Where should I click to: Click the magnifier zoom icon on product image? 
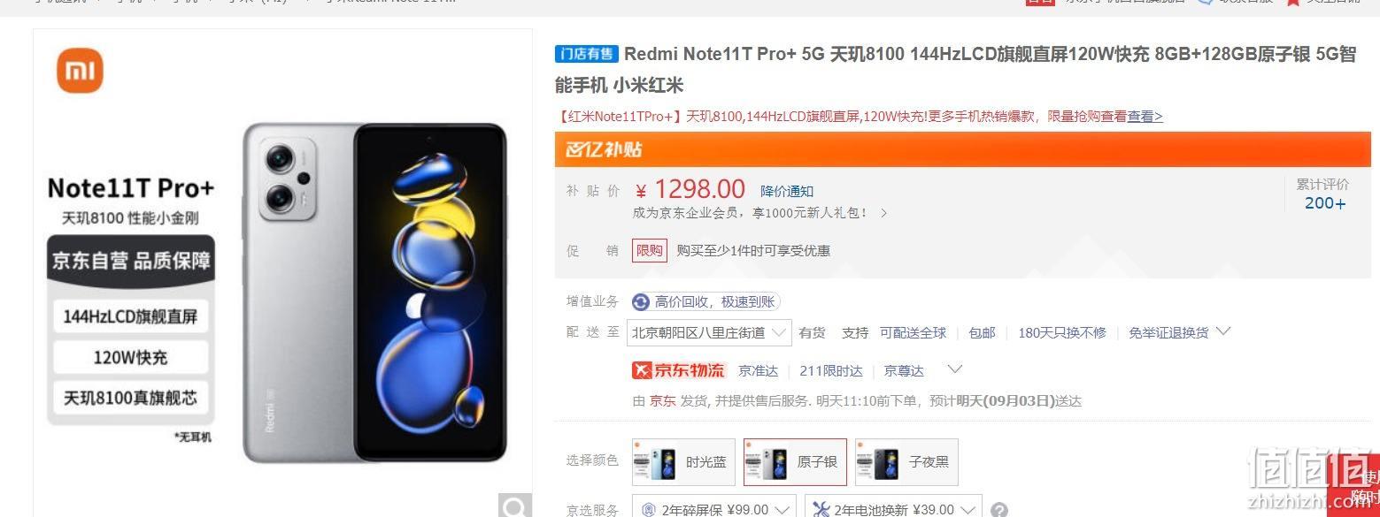[x=515, y=506]
